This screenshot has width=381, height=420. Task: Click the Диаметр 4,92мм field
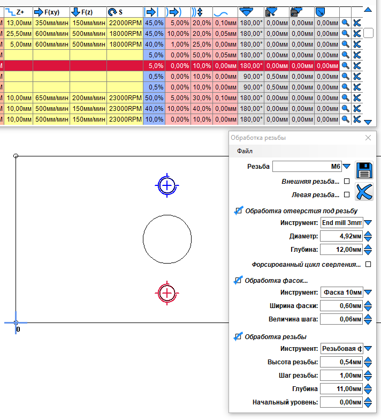coord(341,236)
